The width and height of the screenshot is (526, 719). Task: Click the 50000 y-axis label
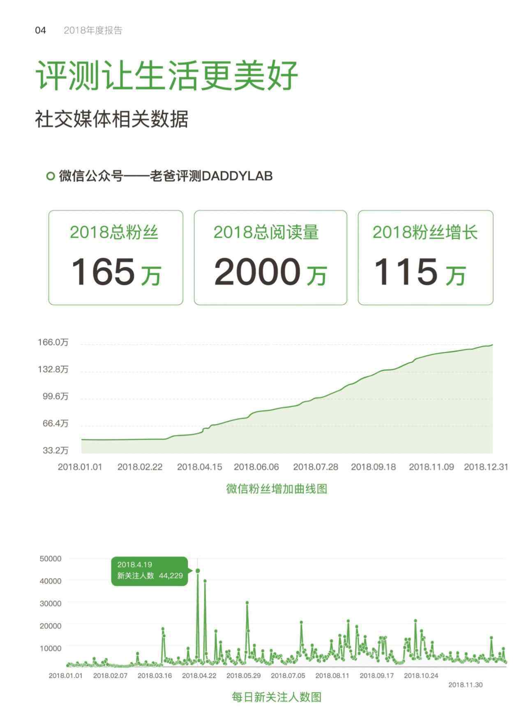(51, 558)
